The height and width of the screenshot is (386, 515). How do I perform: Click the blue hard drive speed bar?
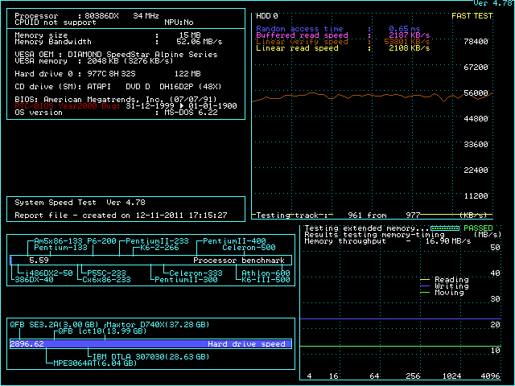tap(150, 343)
